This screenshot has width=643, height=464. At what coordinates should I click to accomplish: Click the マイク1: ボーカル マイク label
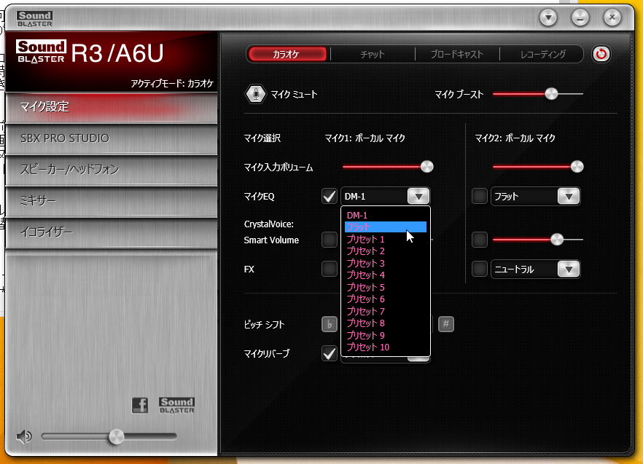(x=365, y=138)
